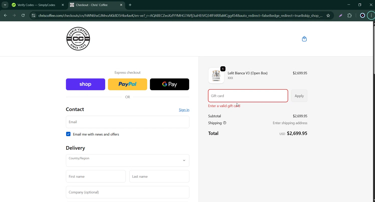Choose Google Pay express checkout

pos(169,84)
